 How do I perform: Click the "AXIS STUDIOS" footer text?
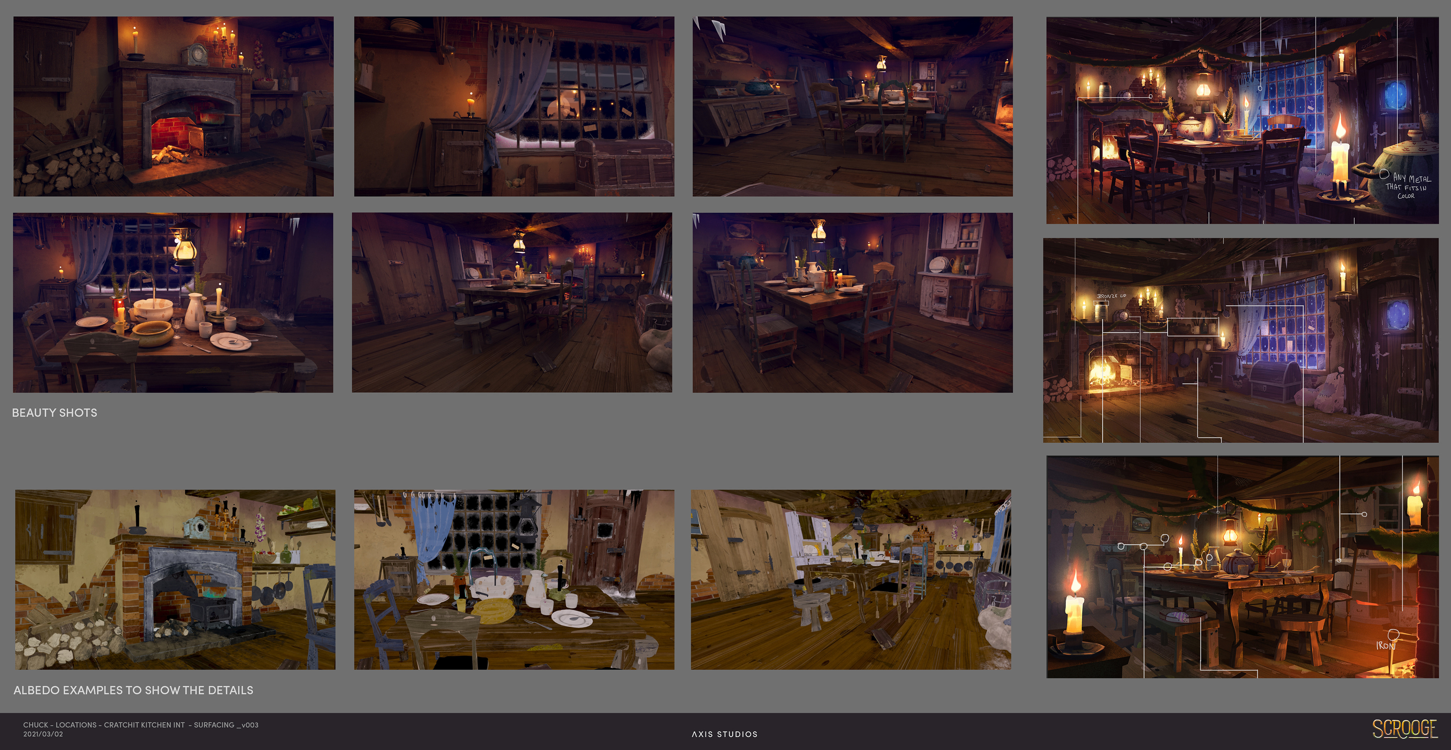[x=725, y=734]
